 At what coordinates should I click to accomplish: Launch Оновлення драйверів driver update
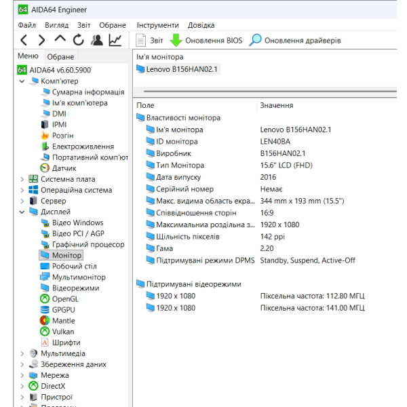click(x=295, y=41)
